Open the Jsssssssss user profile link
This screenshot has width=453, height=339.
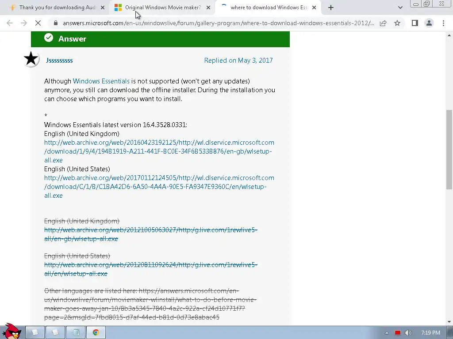[59, 60]
